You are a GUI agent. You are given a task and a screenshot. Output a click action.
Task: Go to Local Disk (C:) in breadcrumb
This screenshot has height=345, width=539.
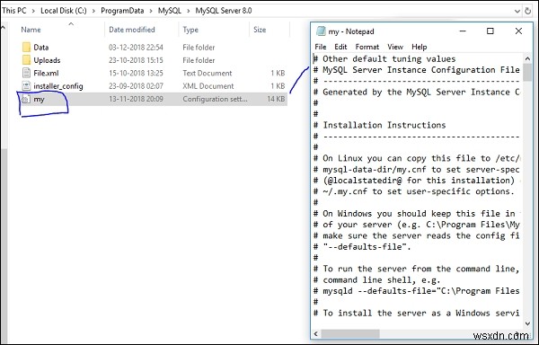pos(64,11)
